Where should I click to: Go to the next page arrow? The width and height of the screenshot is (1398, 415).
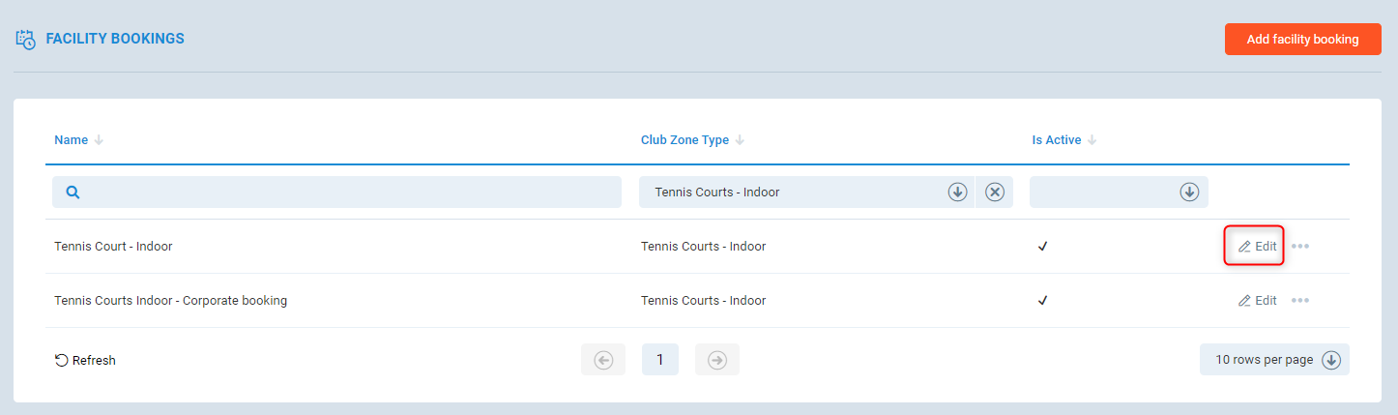pyautogui.click(x=716, y=360)
